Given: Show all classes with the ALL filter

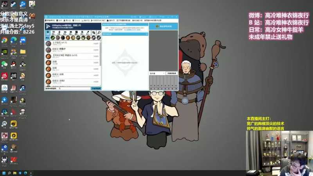Looking at the screenshot, I should pyautogui.click(x=47, y=38).
